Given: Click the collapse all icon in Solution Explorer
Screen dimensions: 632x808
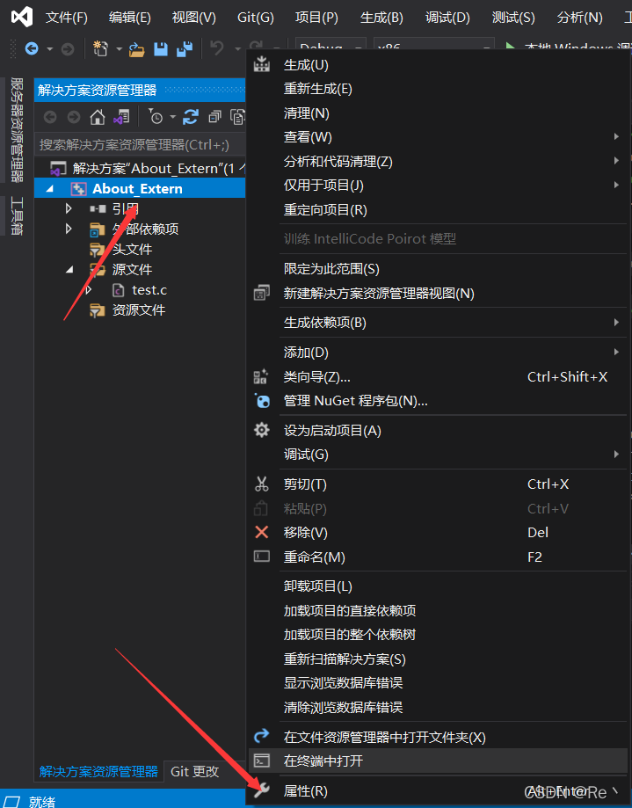Looking at the screenshot, I should [x=214, y=118].
